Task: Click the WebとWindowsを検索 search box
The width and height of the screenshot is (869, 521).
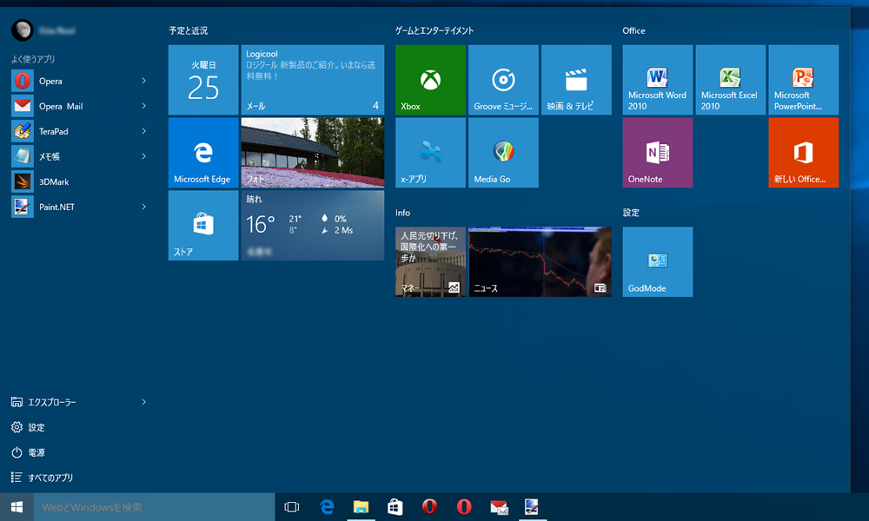Action: point(154,507)
